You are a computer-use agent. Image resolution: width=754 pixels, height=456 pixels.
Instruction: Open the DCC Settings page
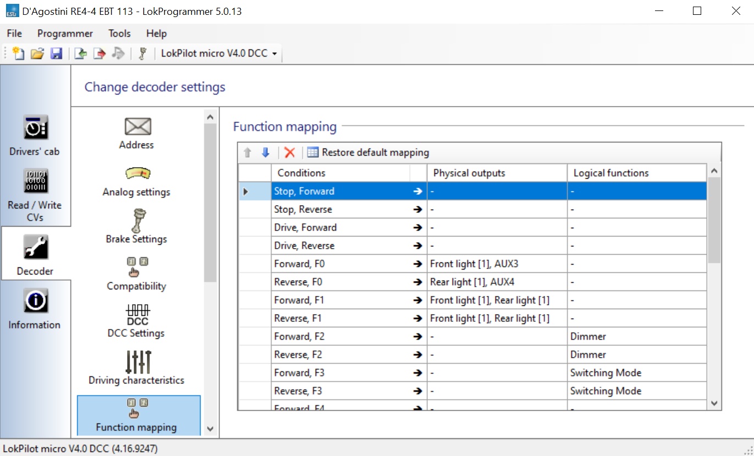click(137, 321)
